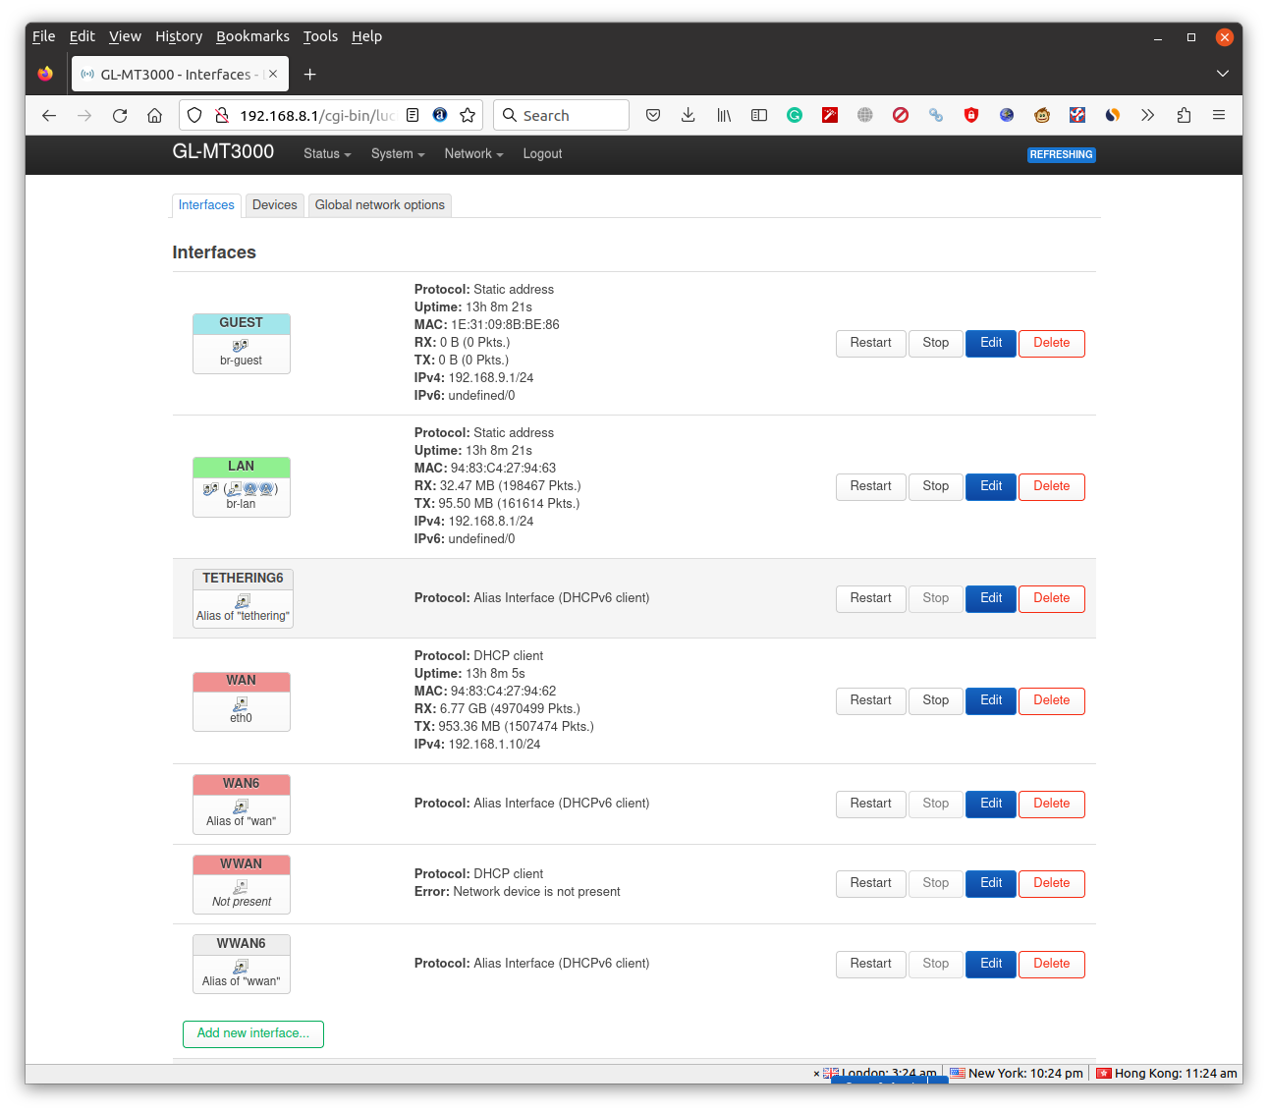
Task: Delete the TETHERING6 interface
Action: (x=1052, y=598)
